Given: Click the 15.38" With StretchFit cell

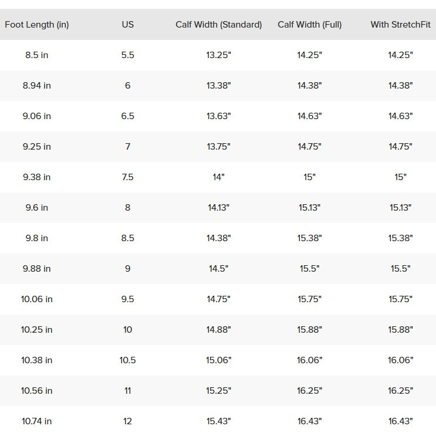Looking at the screenshot, I should click(400, 238).
